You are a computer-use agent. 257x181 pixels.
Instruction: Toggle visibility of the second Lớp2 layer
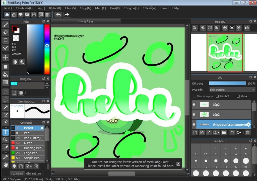coord(194,114)
